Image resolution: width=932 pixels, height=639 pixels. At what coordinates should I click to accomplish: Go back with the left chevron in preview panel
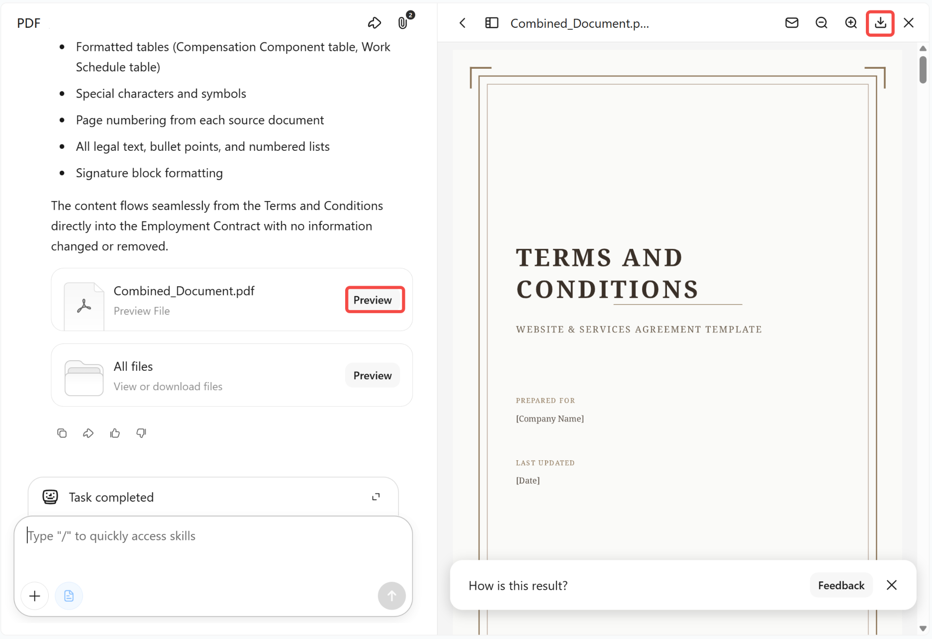(463, 23)
